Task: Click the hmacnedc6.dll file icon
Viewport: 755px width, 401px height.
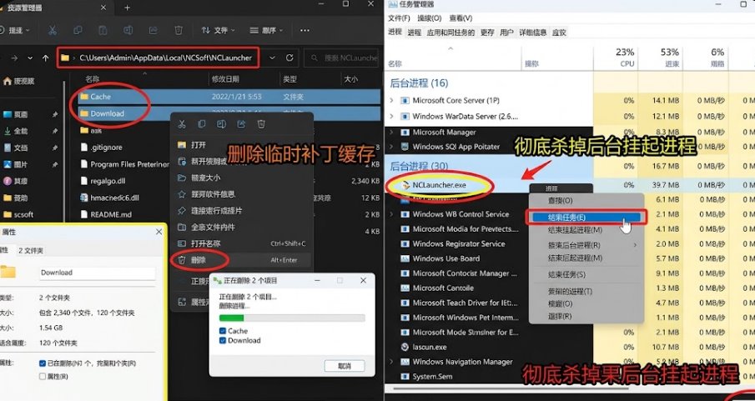Action: [84, 198]
